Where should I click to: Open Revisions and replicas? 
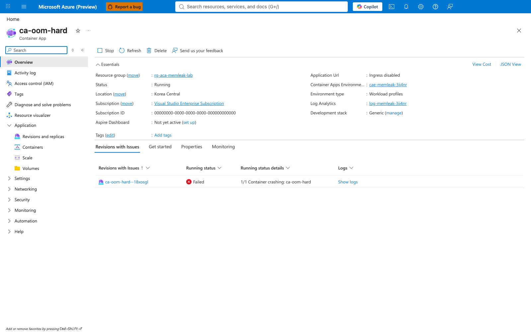pyautogui.click(x=43, y=136)
